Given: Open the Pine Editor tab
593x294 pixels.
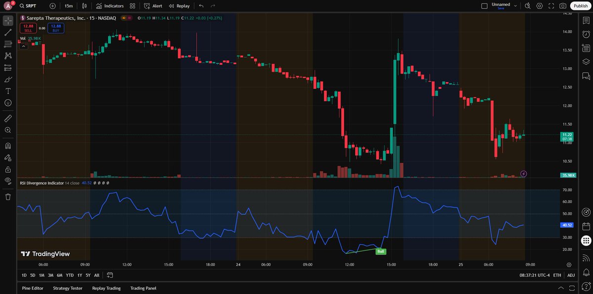Looking at the screenshot, I should [x=33, y=288].
